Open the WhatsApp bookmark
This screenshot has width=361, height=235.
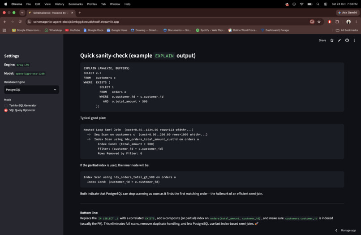click(53, 30)
